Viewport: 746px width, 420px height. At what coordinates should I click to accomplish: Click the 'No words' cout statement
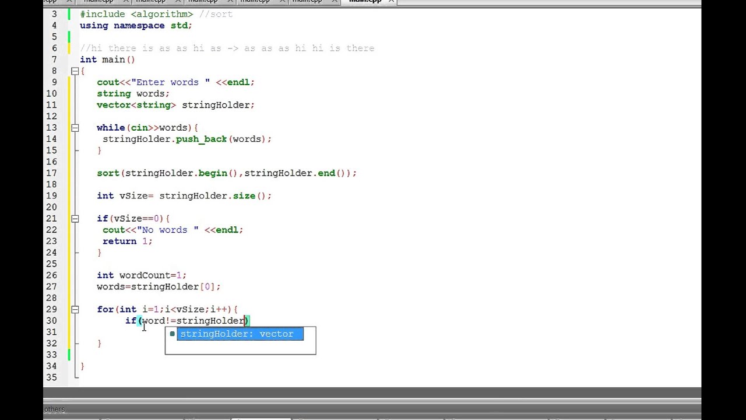click(x=173, y=230)
